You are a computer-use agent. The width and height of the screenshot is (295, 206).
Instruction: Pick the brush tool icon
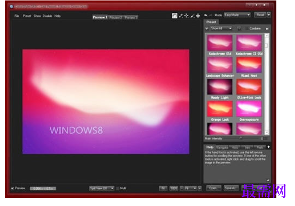pyautogui.click(x=192, y=16)
